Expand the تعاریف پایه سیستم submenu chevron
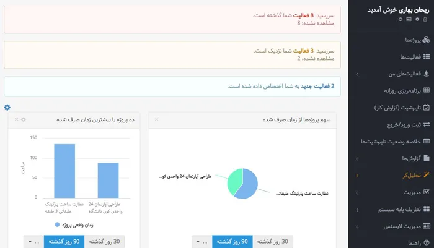This screenshot has width=434, height=248. 357,210
